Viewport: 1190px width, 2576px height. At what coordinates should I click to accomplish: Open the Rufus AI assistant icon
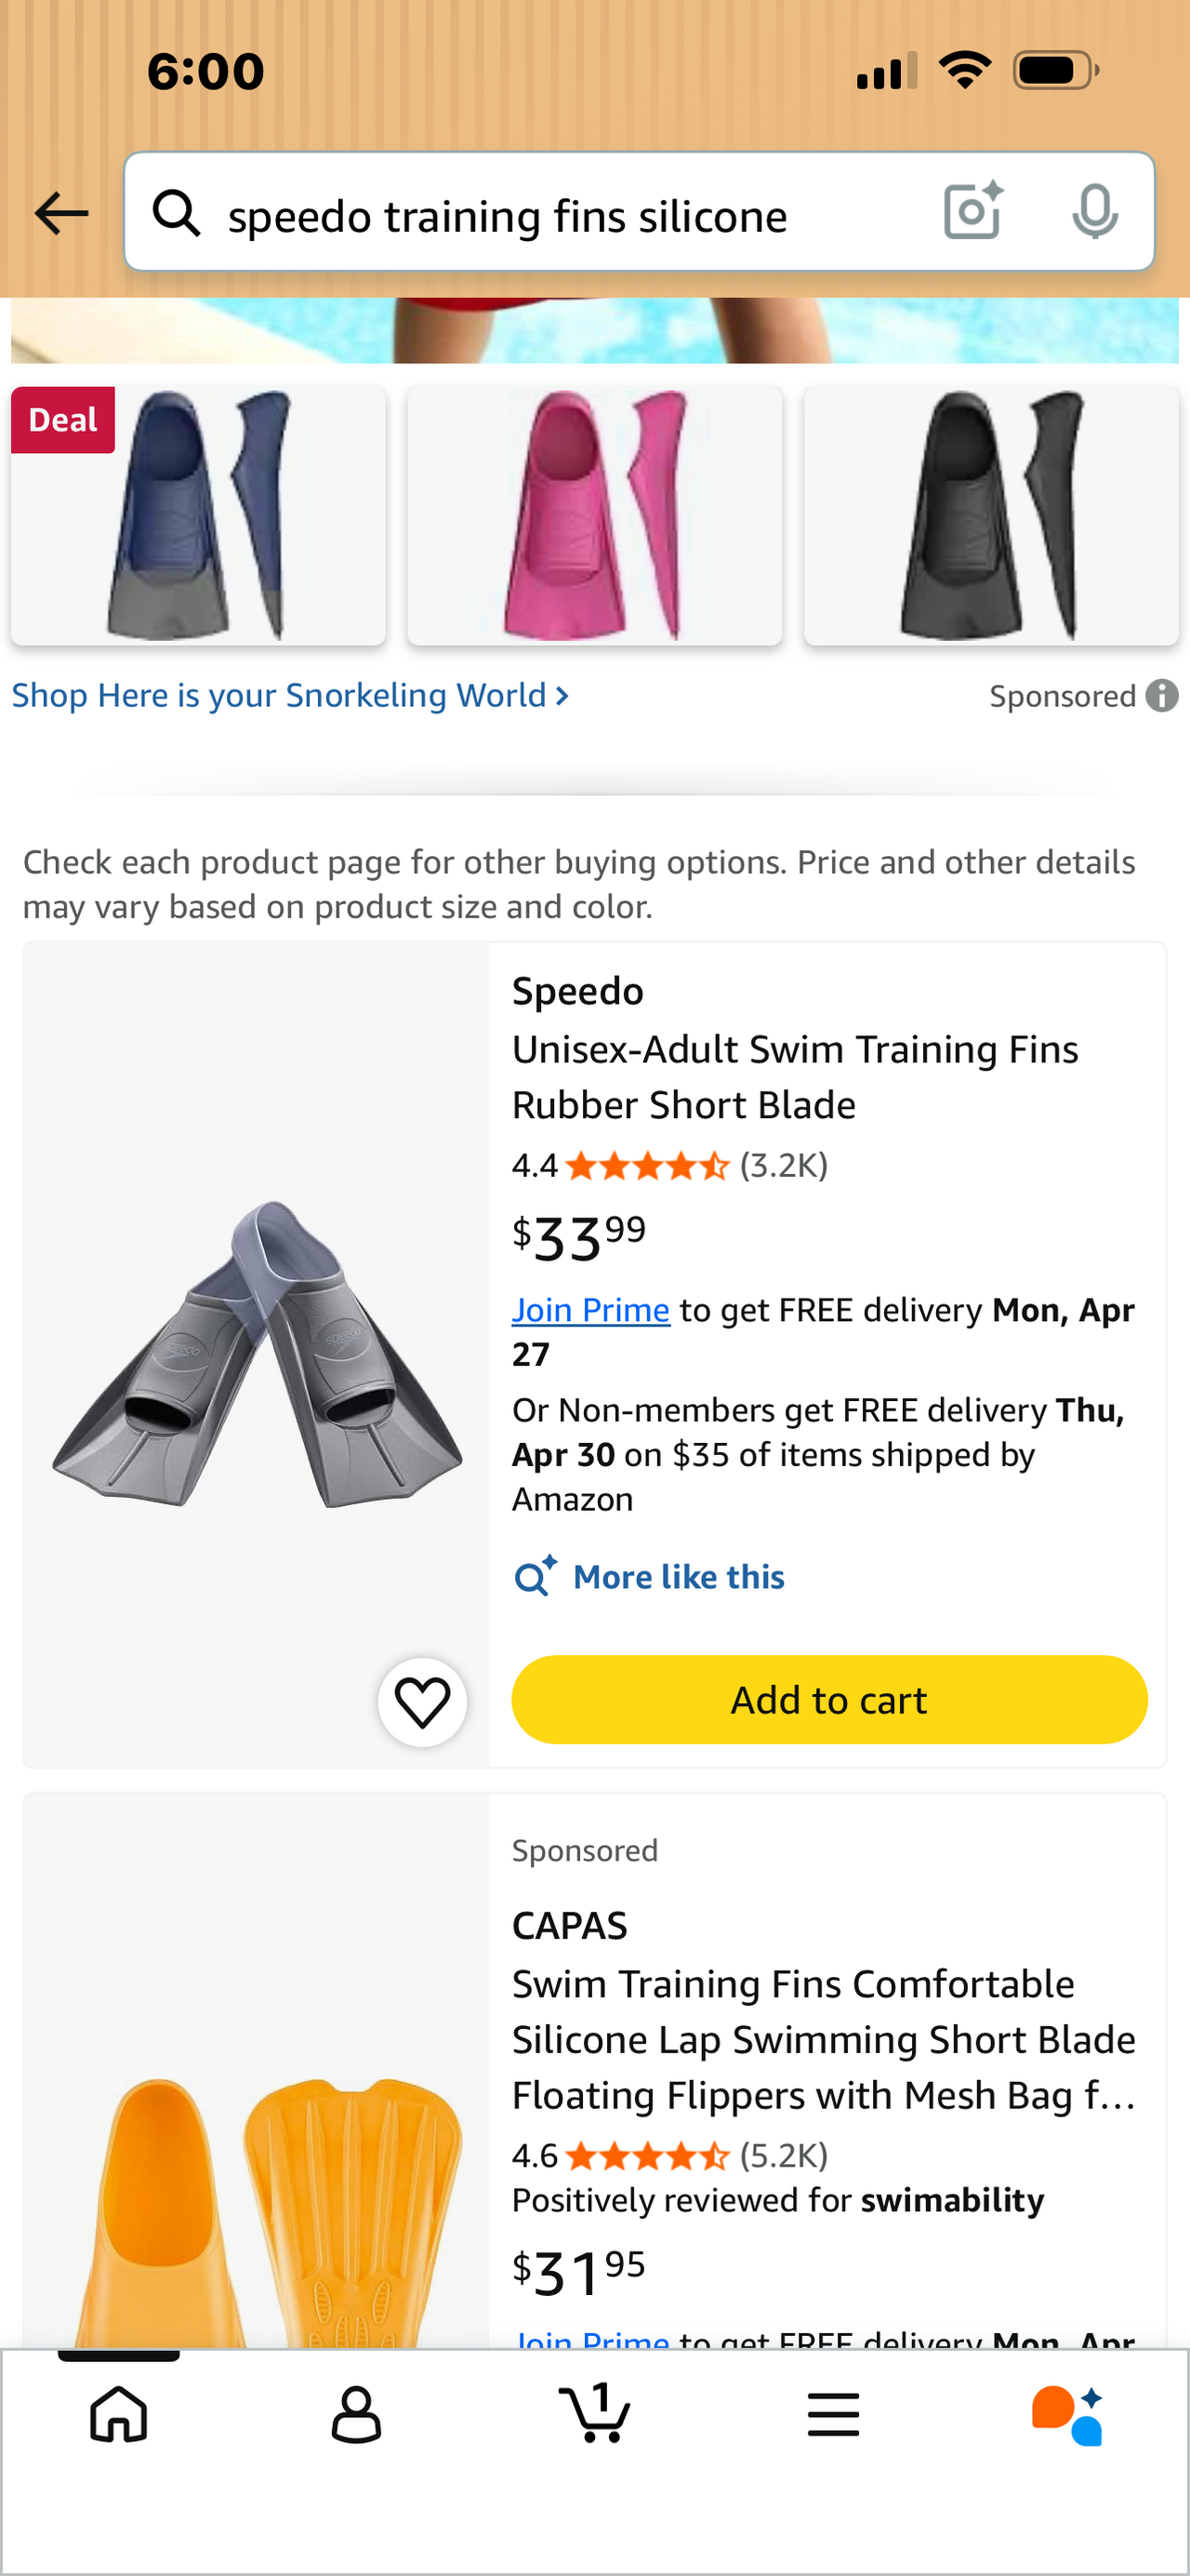(1068, 2415)
